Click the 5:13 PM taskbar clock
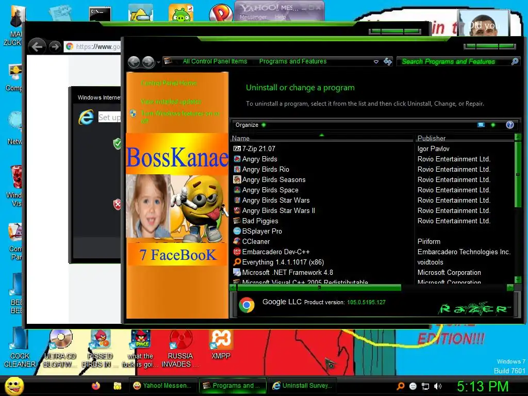The image size is (528, 396). (x=482, y=386)
